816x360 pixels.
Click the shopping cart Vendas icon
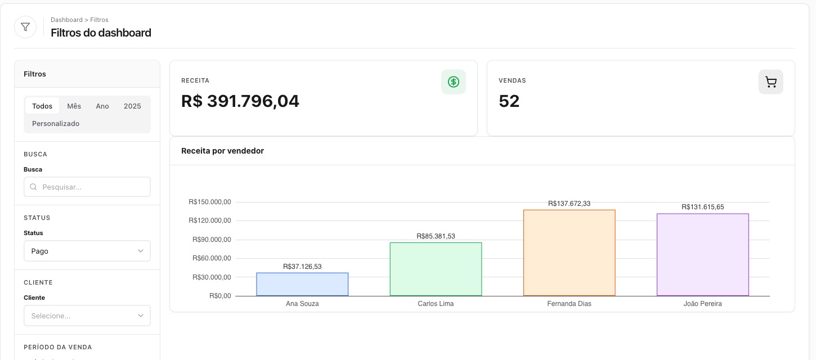pos(771,82)
